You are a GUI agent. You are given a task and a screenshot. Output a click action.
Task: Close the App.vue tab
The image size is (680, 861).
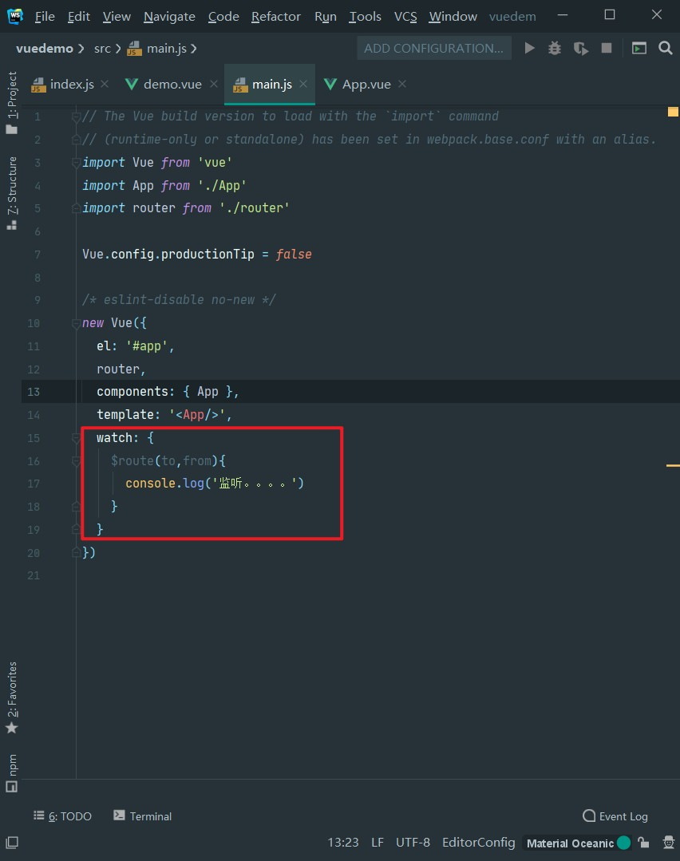pos(402,84)
